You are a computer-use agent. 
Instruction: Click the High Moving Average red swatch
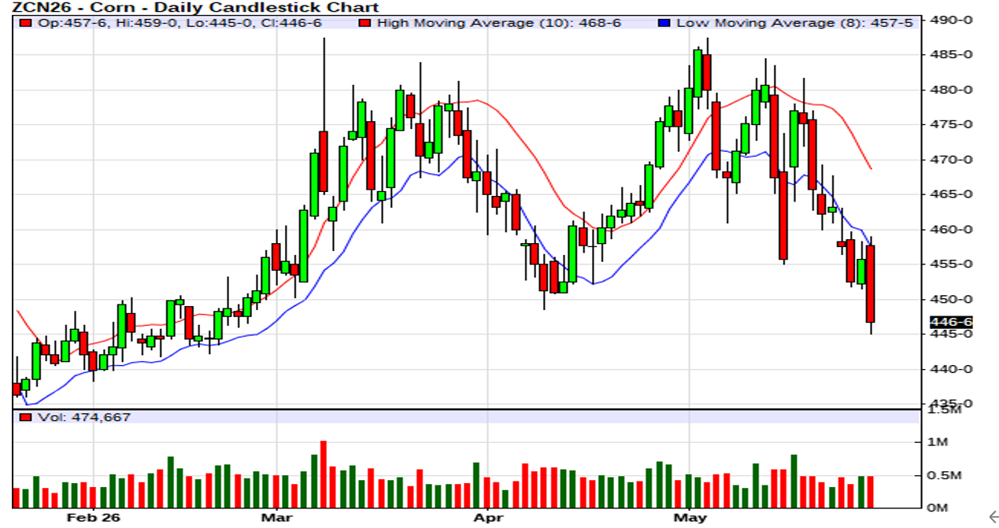pos(364,24)
